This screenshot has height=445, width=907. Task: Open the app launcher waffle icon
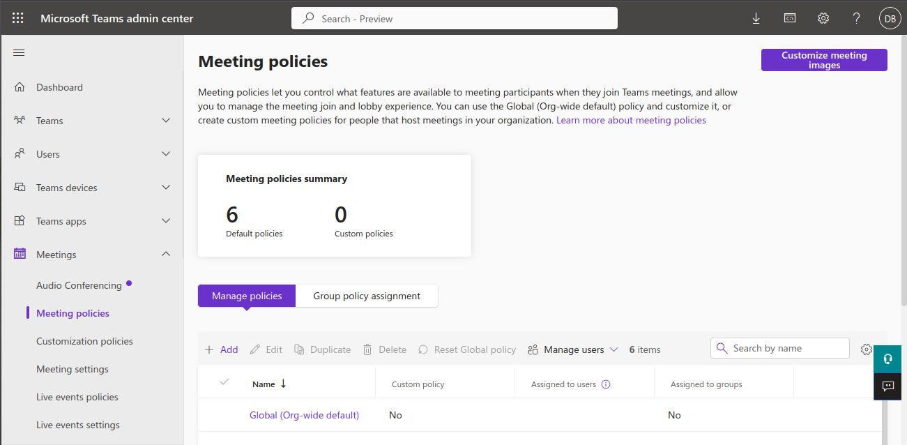(18, 19)
